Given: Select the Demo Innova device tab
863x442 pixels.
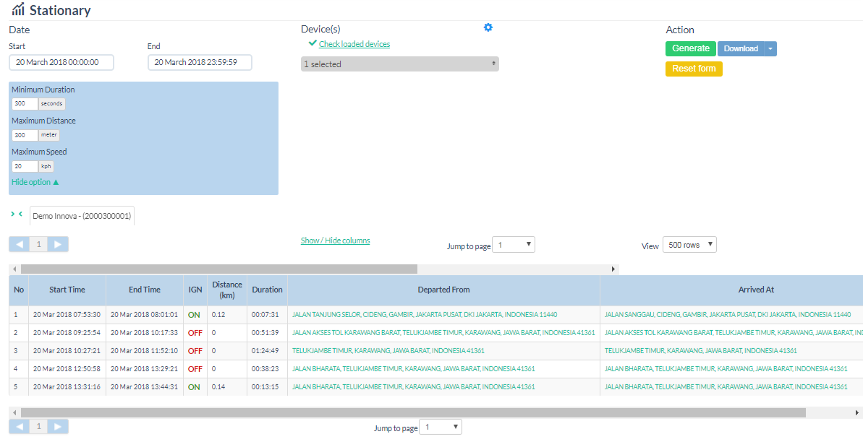Looking at the screenshot, I should [82, 216].
